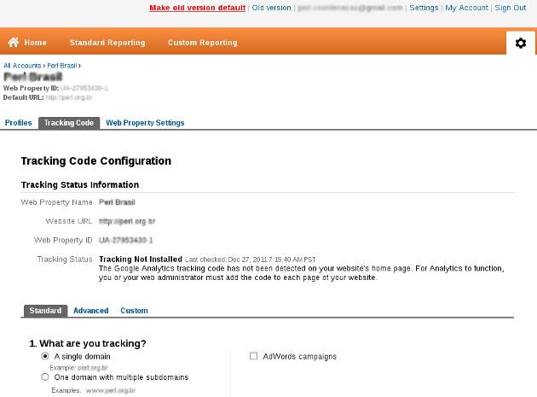Open Standard Reporting in the orange bar

[x=107, y=43]
